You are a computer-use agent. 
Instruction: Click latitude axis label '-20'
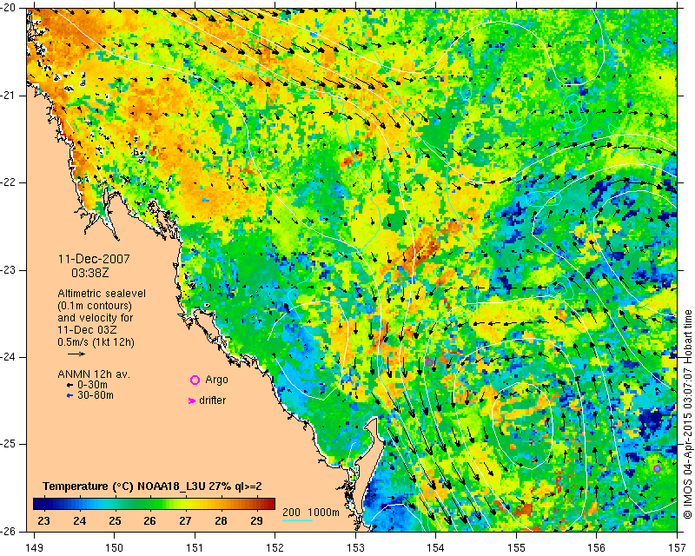tap(8, 9)
